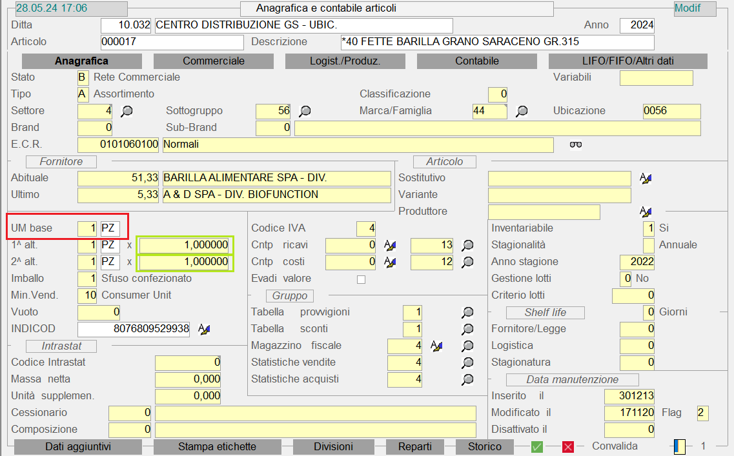Click green checkmark confirm icon

pyautogui.click(x=537, y=446)
